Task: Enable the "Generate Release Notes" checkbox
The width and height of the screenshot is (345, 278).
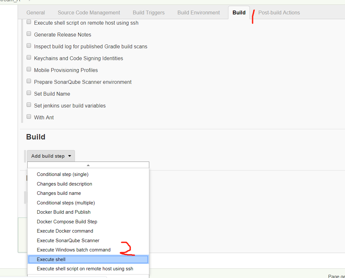Action: [29, 33]
